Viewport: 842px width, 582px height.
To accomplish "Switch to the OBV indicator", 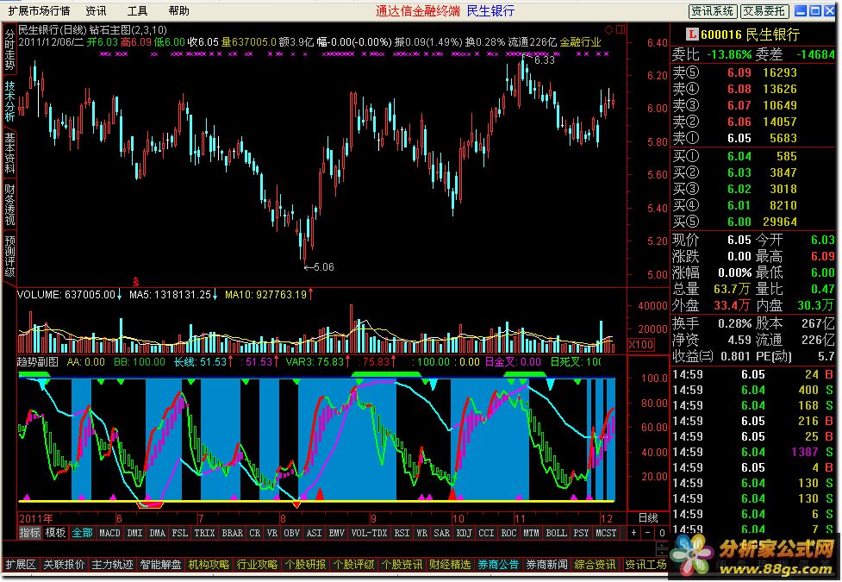I will point(291,533).
